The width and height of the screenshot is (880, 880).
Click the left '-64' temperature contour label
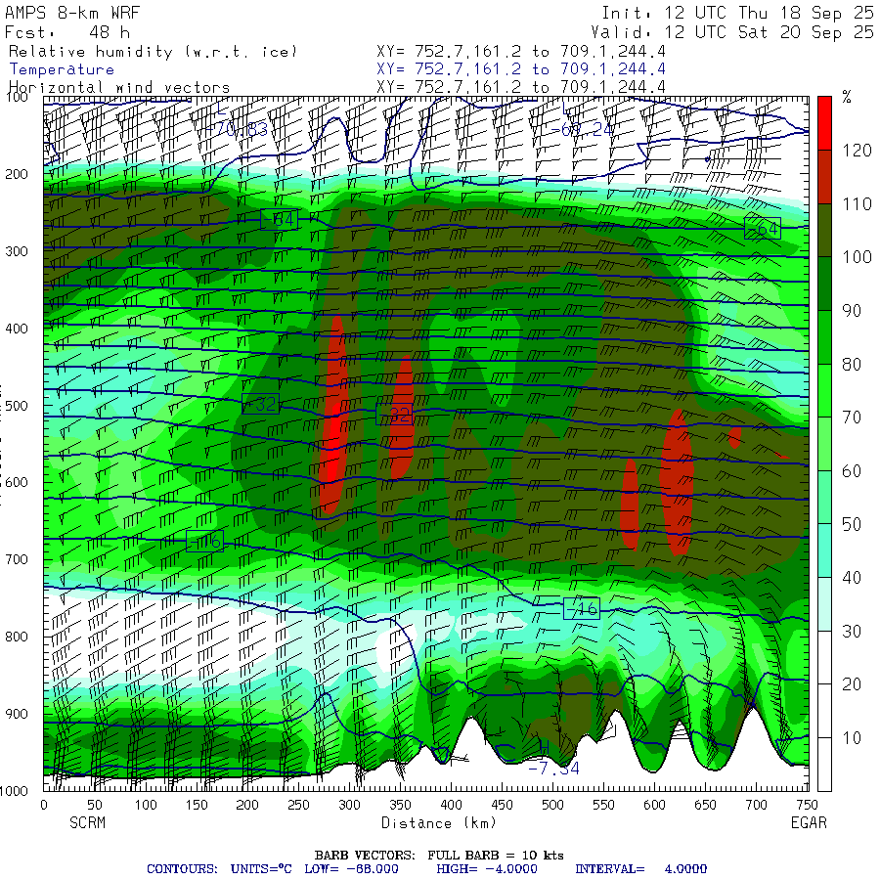click(279, 219)
